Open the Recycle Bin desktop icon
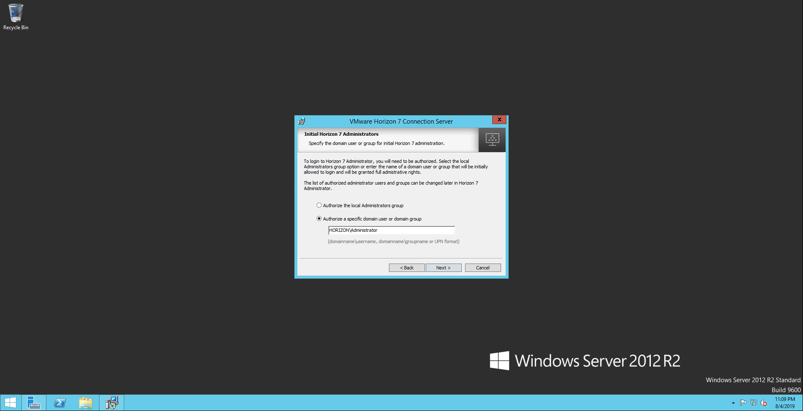The image size is (803, 411). pos(15,17)
